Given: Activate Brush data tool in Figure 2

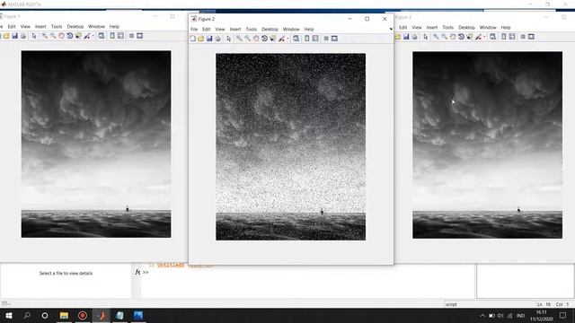Looking at the screenshot, I should (281, 39).
